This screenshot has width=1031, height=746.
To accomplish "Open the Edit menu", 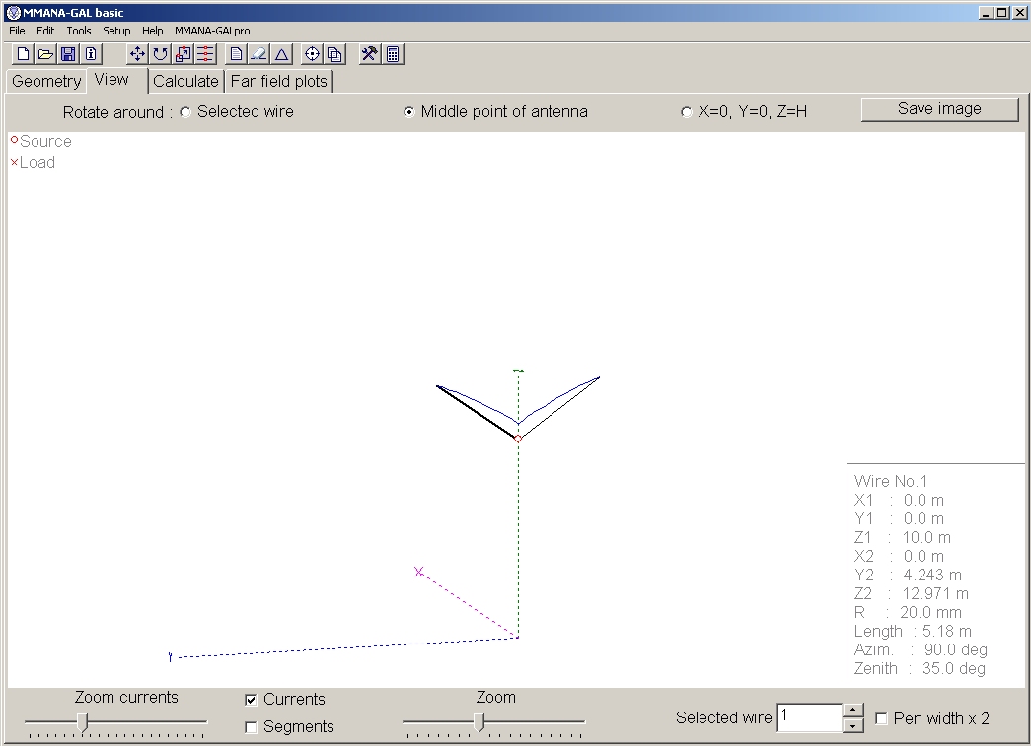I will 45,31.
